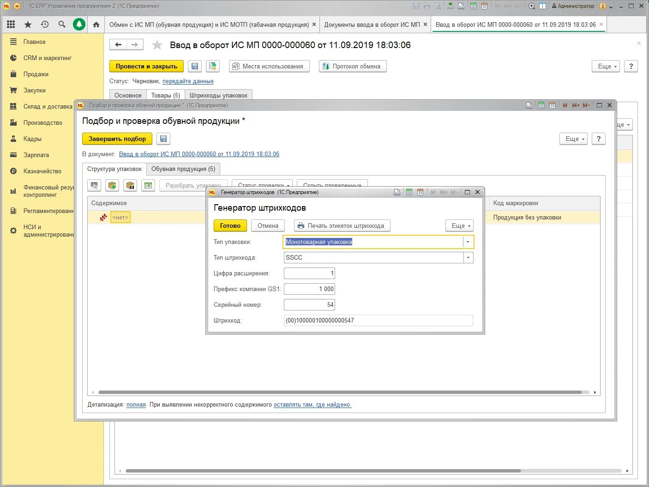Go to the home page icon
The width and height of the screenshot is (649, 487).
[96, 24]
